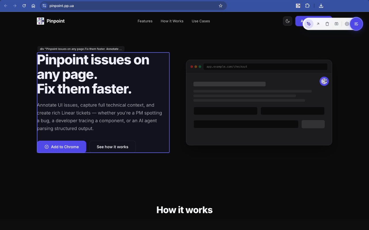The height and width of the screenshot is (230, 369).
Task: Click the hero Add to Chrome button
Action: (62, 147)
